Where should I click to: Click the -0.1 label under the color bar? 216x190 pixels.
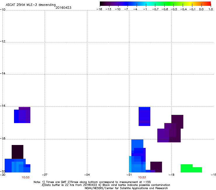click(192, 9)
